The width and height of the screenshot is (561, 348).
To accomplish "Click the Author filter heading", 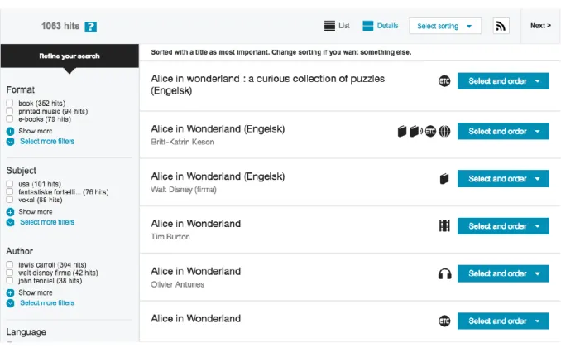I will click(19, 251).
